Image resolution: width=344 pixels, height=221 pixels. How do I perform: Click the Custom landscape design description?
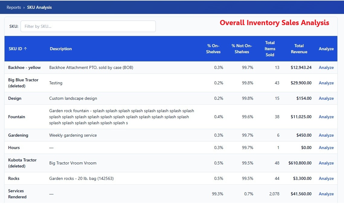(x=73, y=98)
